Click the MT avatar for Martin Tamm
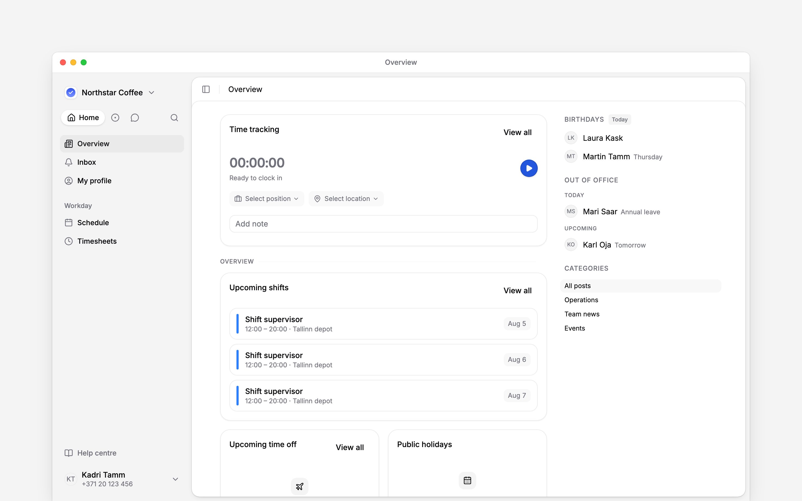Screen dimensions: 802x501 point(571,156)
